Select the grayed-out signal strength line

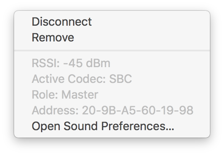(x=112, y=63)
